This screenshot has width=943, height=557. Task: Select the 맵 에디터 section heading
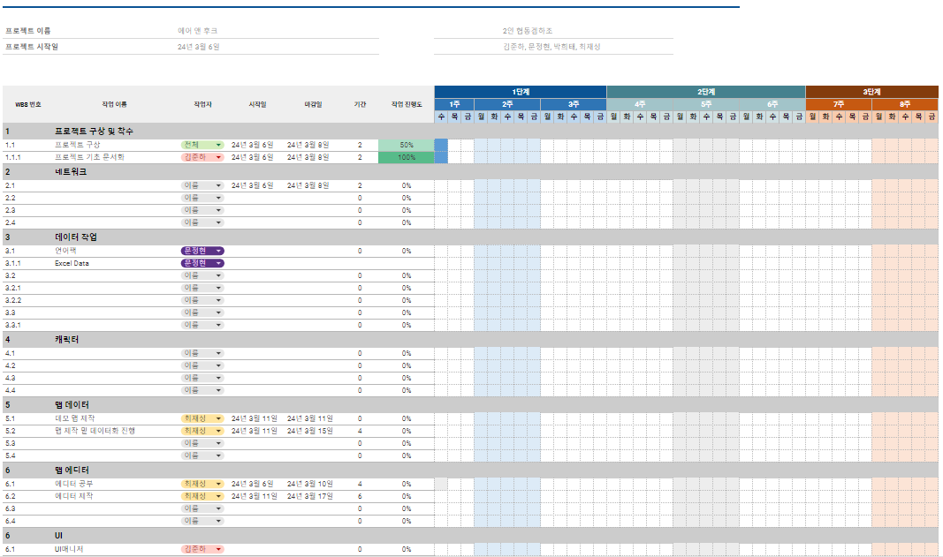click(72, 470)
